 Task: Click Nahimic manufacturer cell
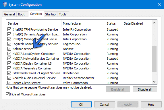(x=68, y=49)
